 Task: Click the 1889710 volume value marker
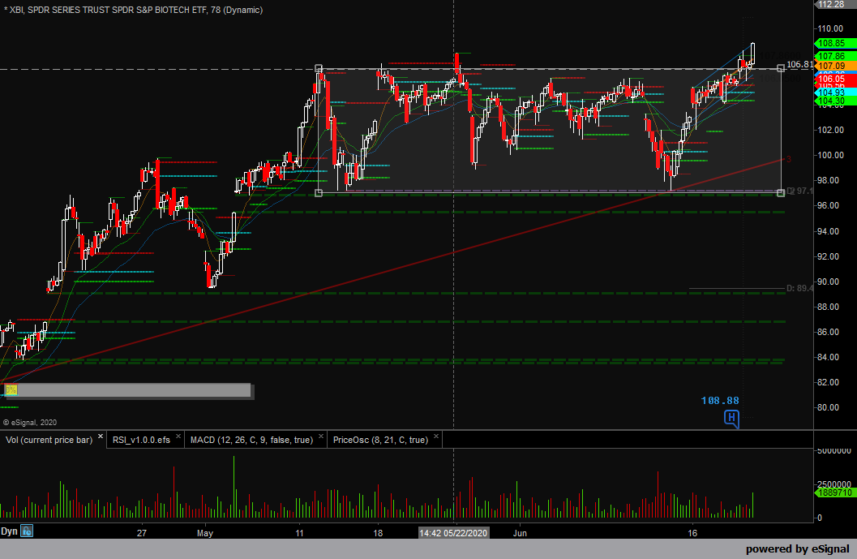[834, 492]
